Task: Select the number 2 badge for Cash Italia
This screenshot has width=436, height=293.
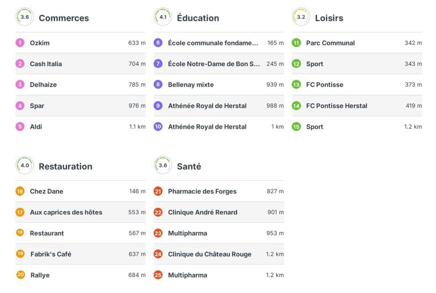Action: tap(20, 64)
